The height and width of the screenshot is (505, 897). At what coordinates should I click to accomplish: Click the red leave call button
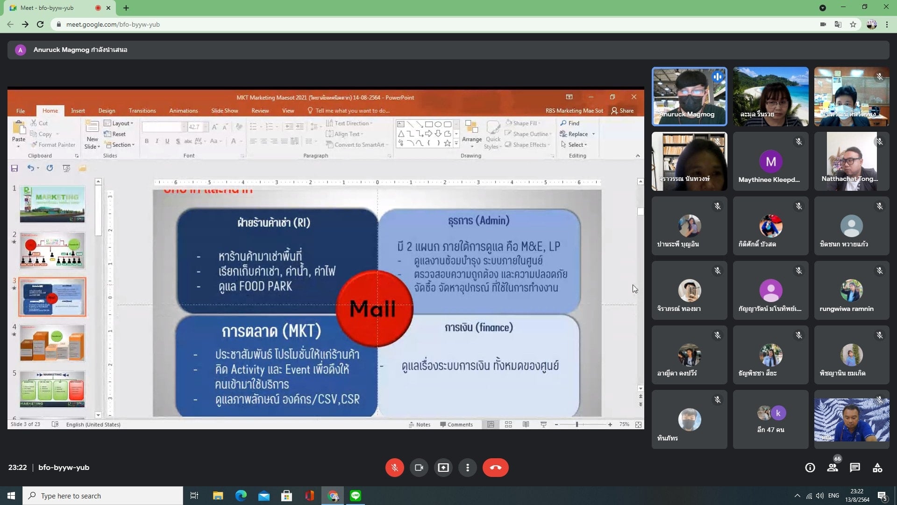[x=495, y=468]
